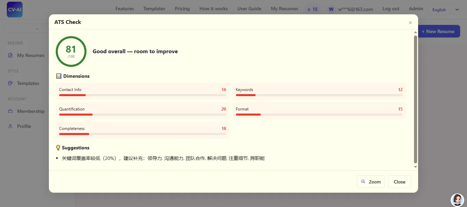Click the ATS Check dialog title
Viewport: 467px width, 207px height.
click(x=68, y=22)
